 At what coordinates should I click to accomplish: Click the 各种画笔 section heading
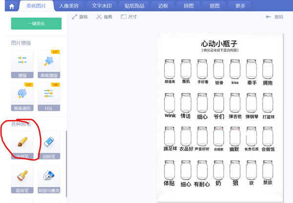tap(21, 124)
